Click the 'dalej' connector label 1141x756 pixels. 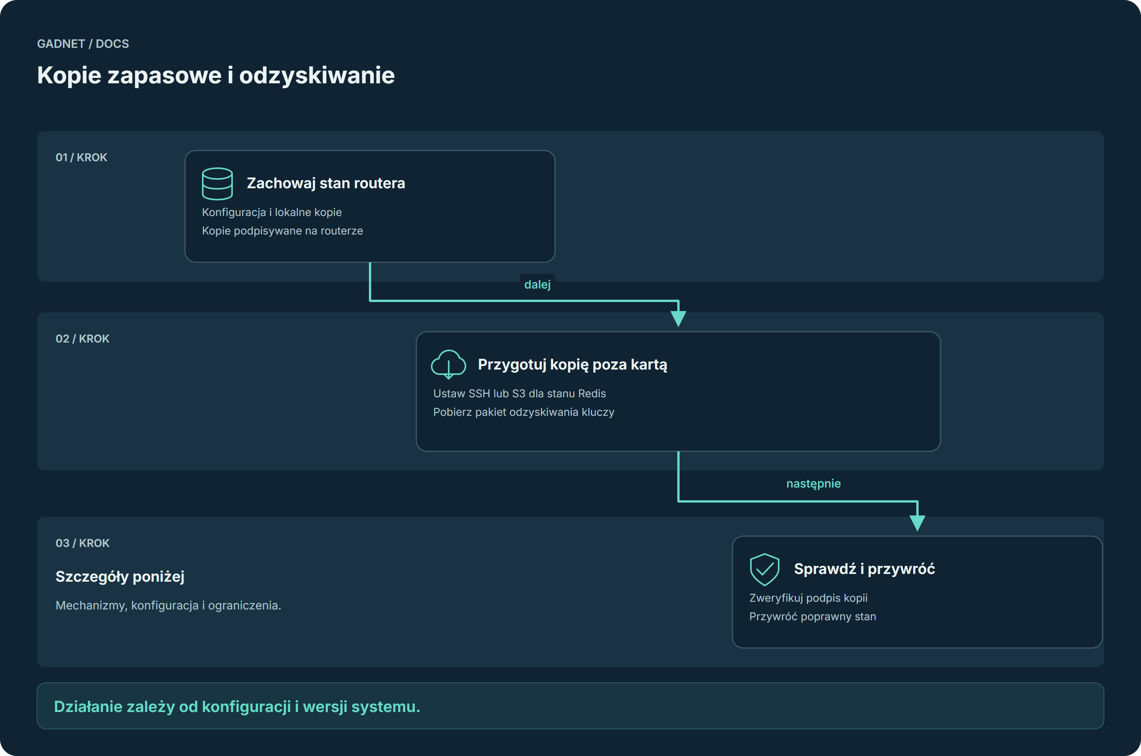coord(537,285)
